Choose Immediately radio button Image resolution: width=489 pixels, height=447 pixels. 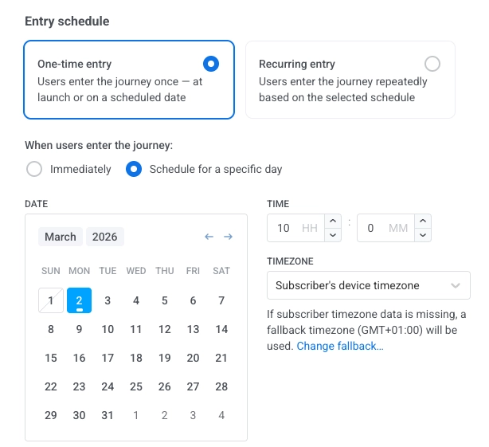(34, 169)
